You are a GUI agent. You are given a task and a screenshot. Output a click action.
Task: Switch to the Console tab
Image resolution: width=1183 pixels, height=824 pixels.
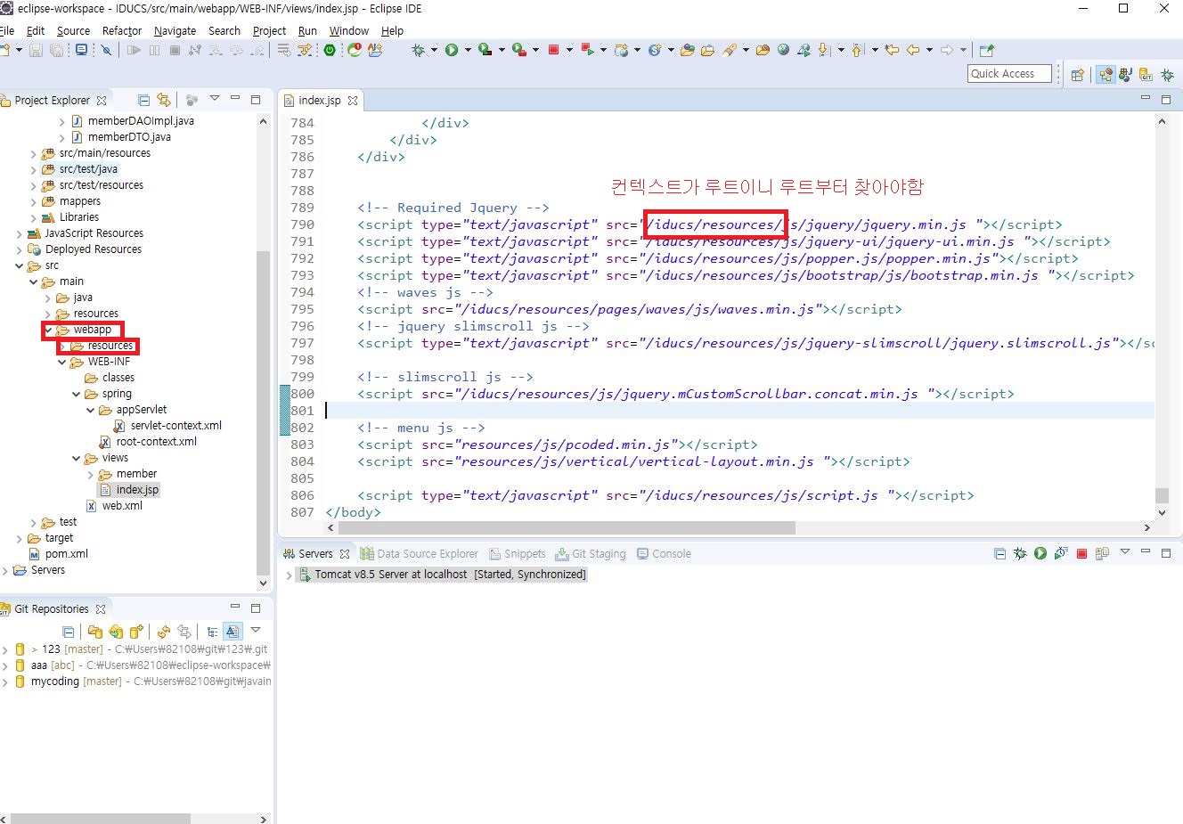pyautogui.click(x=664, y=554)
